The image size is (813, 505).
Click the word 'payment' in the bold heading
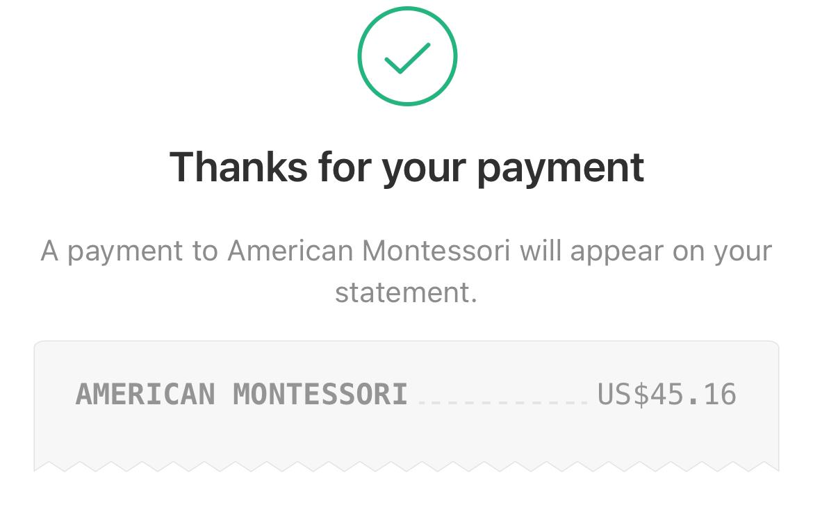click(561, 169)
